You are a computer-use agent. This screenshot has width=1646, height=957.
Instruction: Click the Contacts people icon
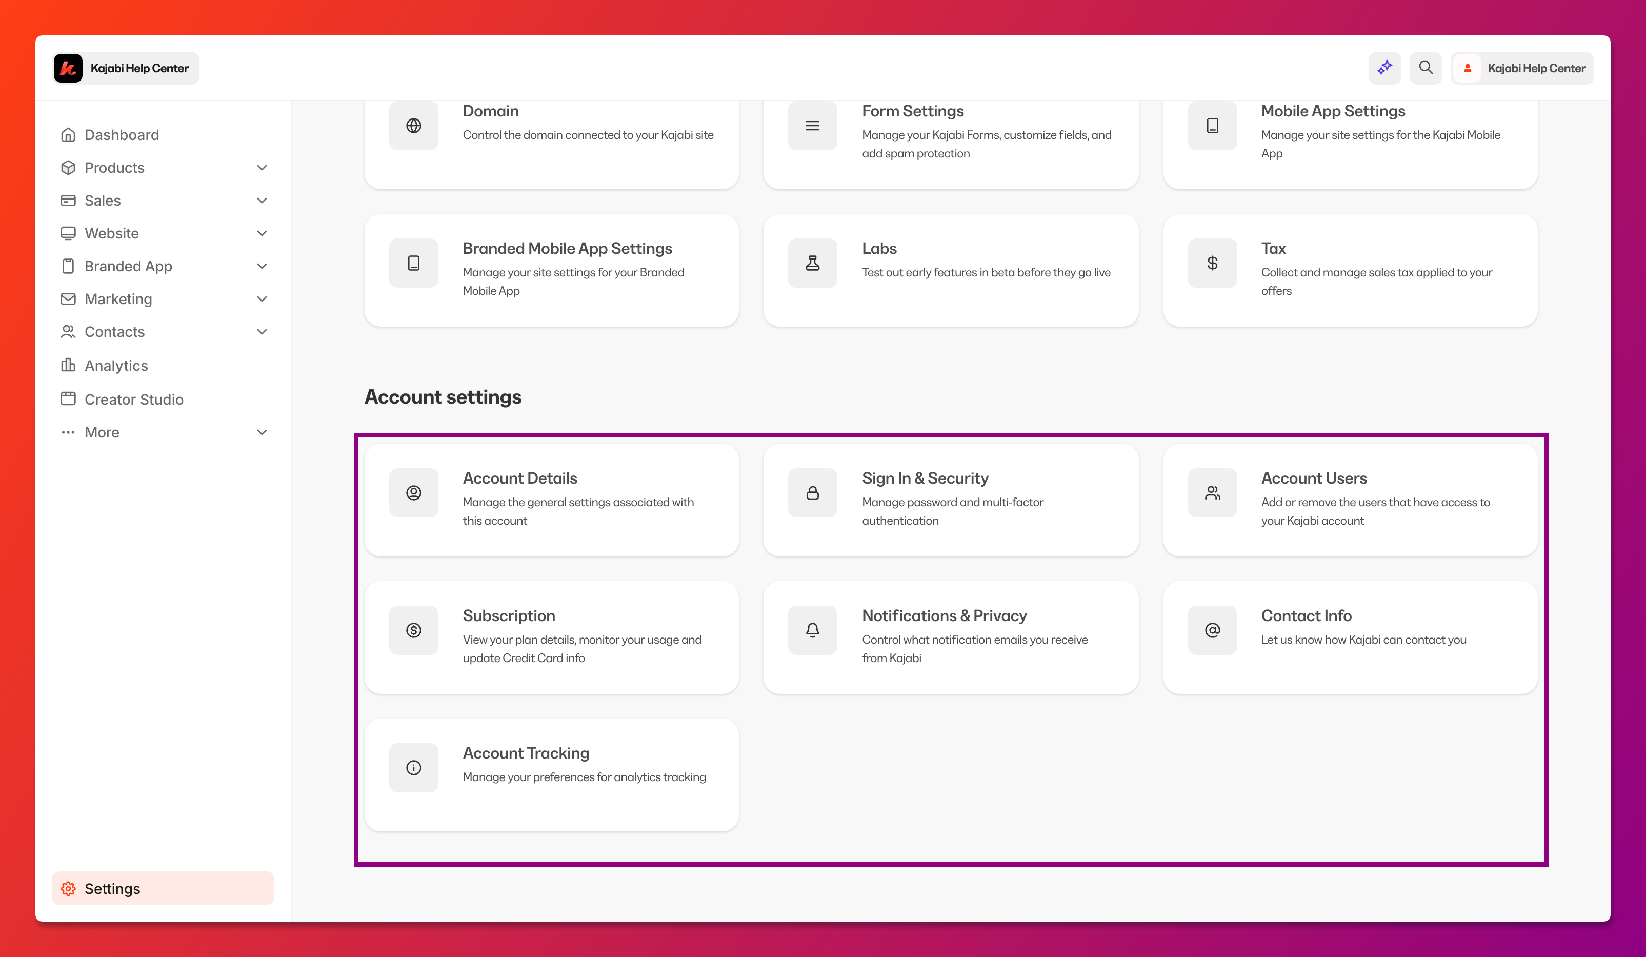tap(68, 332)
